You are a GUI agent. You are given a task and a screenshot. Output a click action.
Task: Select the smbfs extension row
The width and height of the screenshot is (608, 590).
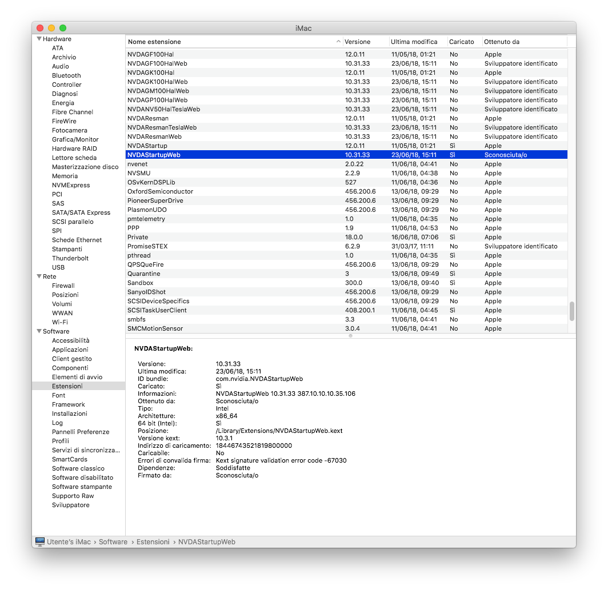tap(347, 319)
